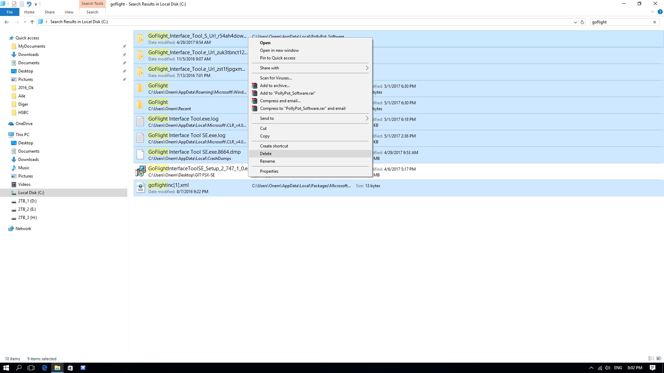Open the Store icon on taskbar

[70, 368]
